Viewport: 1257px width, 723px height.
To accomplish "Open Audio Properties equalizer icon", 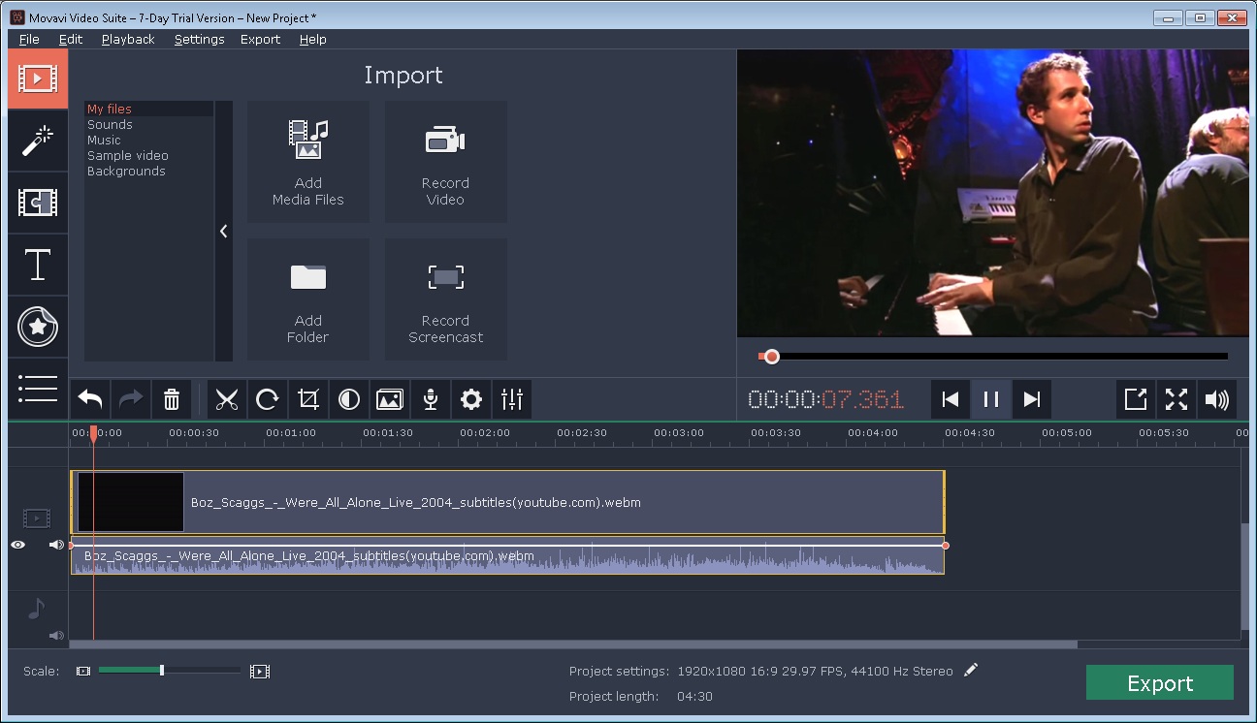I will pos(512,399).
